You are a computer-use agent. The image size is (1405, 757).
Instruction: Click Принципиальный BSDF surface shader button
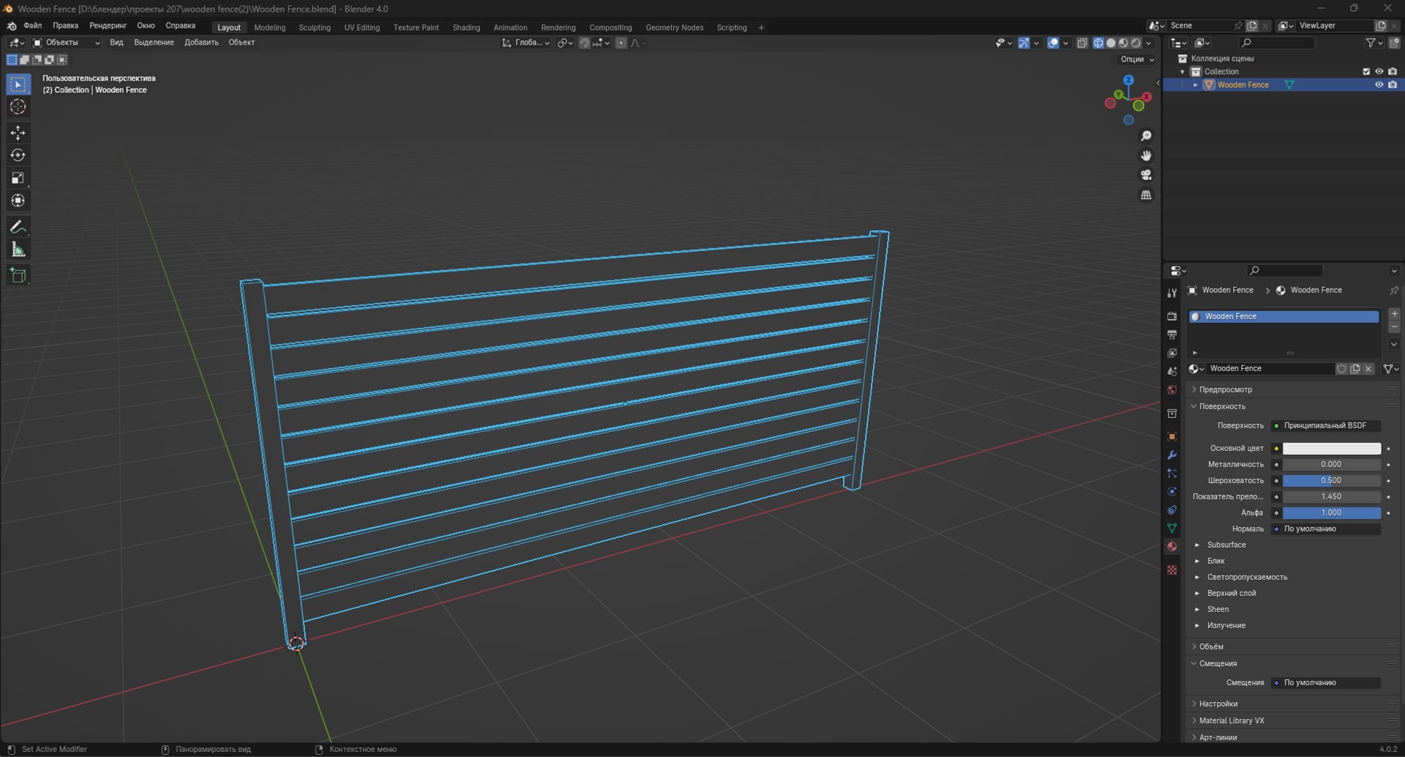[x=1325, y=425]
